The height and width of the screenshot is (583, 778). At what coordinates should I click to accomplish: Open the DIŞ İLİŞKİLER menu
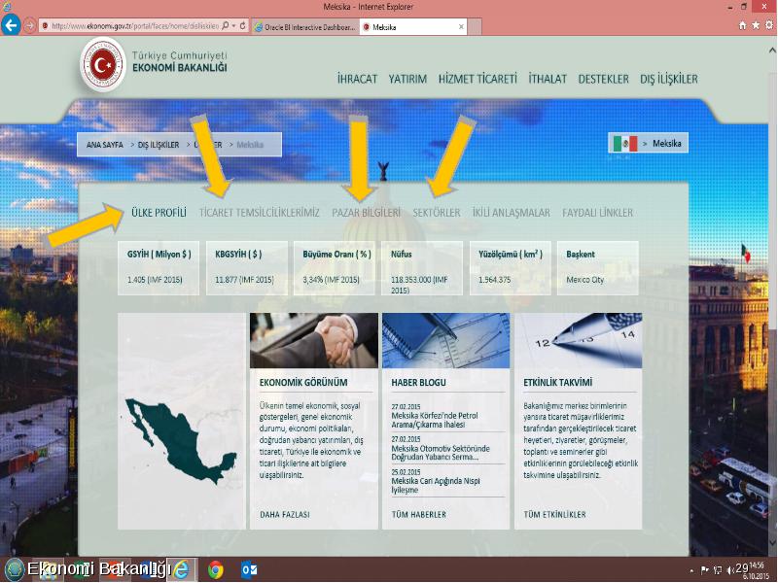pyautogui.click(x=669, y=79)
